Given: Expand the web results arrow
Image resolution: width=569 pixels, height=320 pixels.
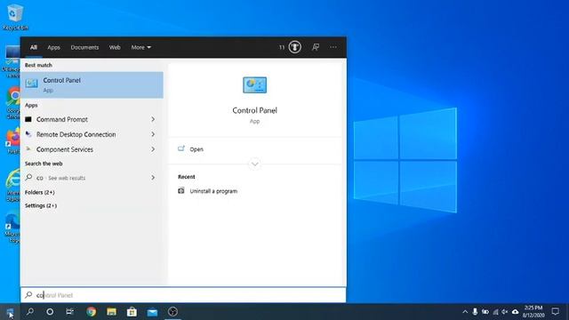Looking at the screenshot, I should (x=153, y=178).
